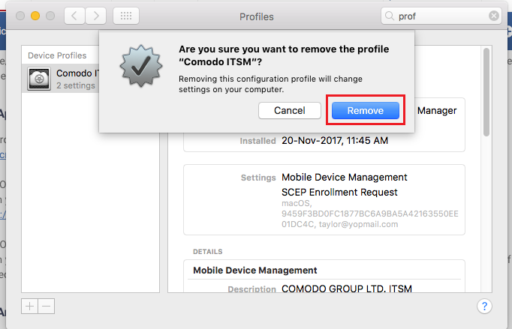Click the verified checkmark badge icon
Image resolution: width=512 pixels, height=329 pixels.
click(141, 66)
